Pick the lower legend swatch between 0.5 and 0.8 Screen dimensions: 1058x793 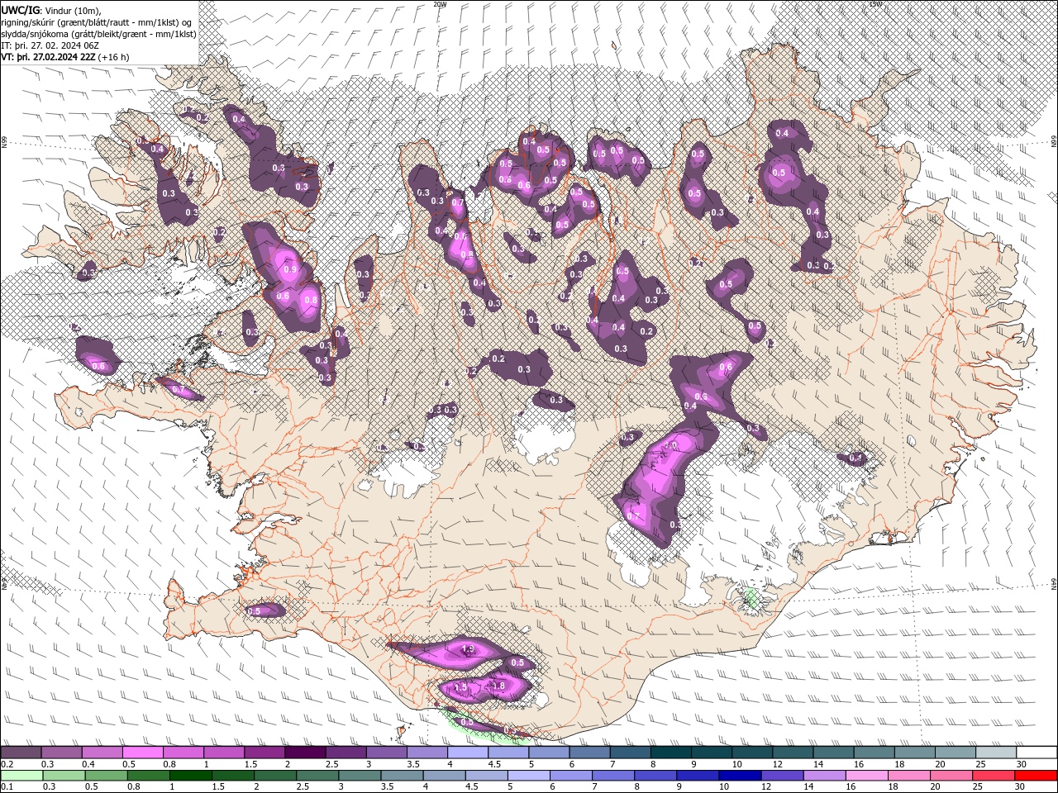click(106, 776)
